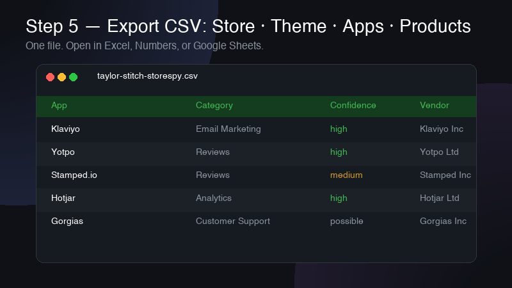Click the Analytics category cell
The width and height of the screenshot is (512, 288).
pyautogui.click(x=214, y=198)
